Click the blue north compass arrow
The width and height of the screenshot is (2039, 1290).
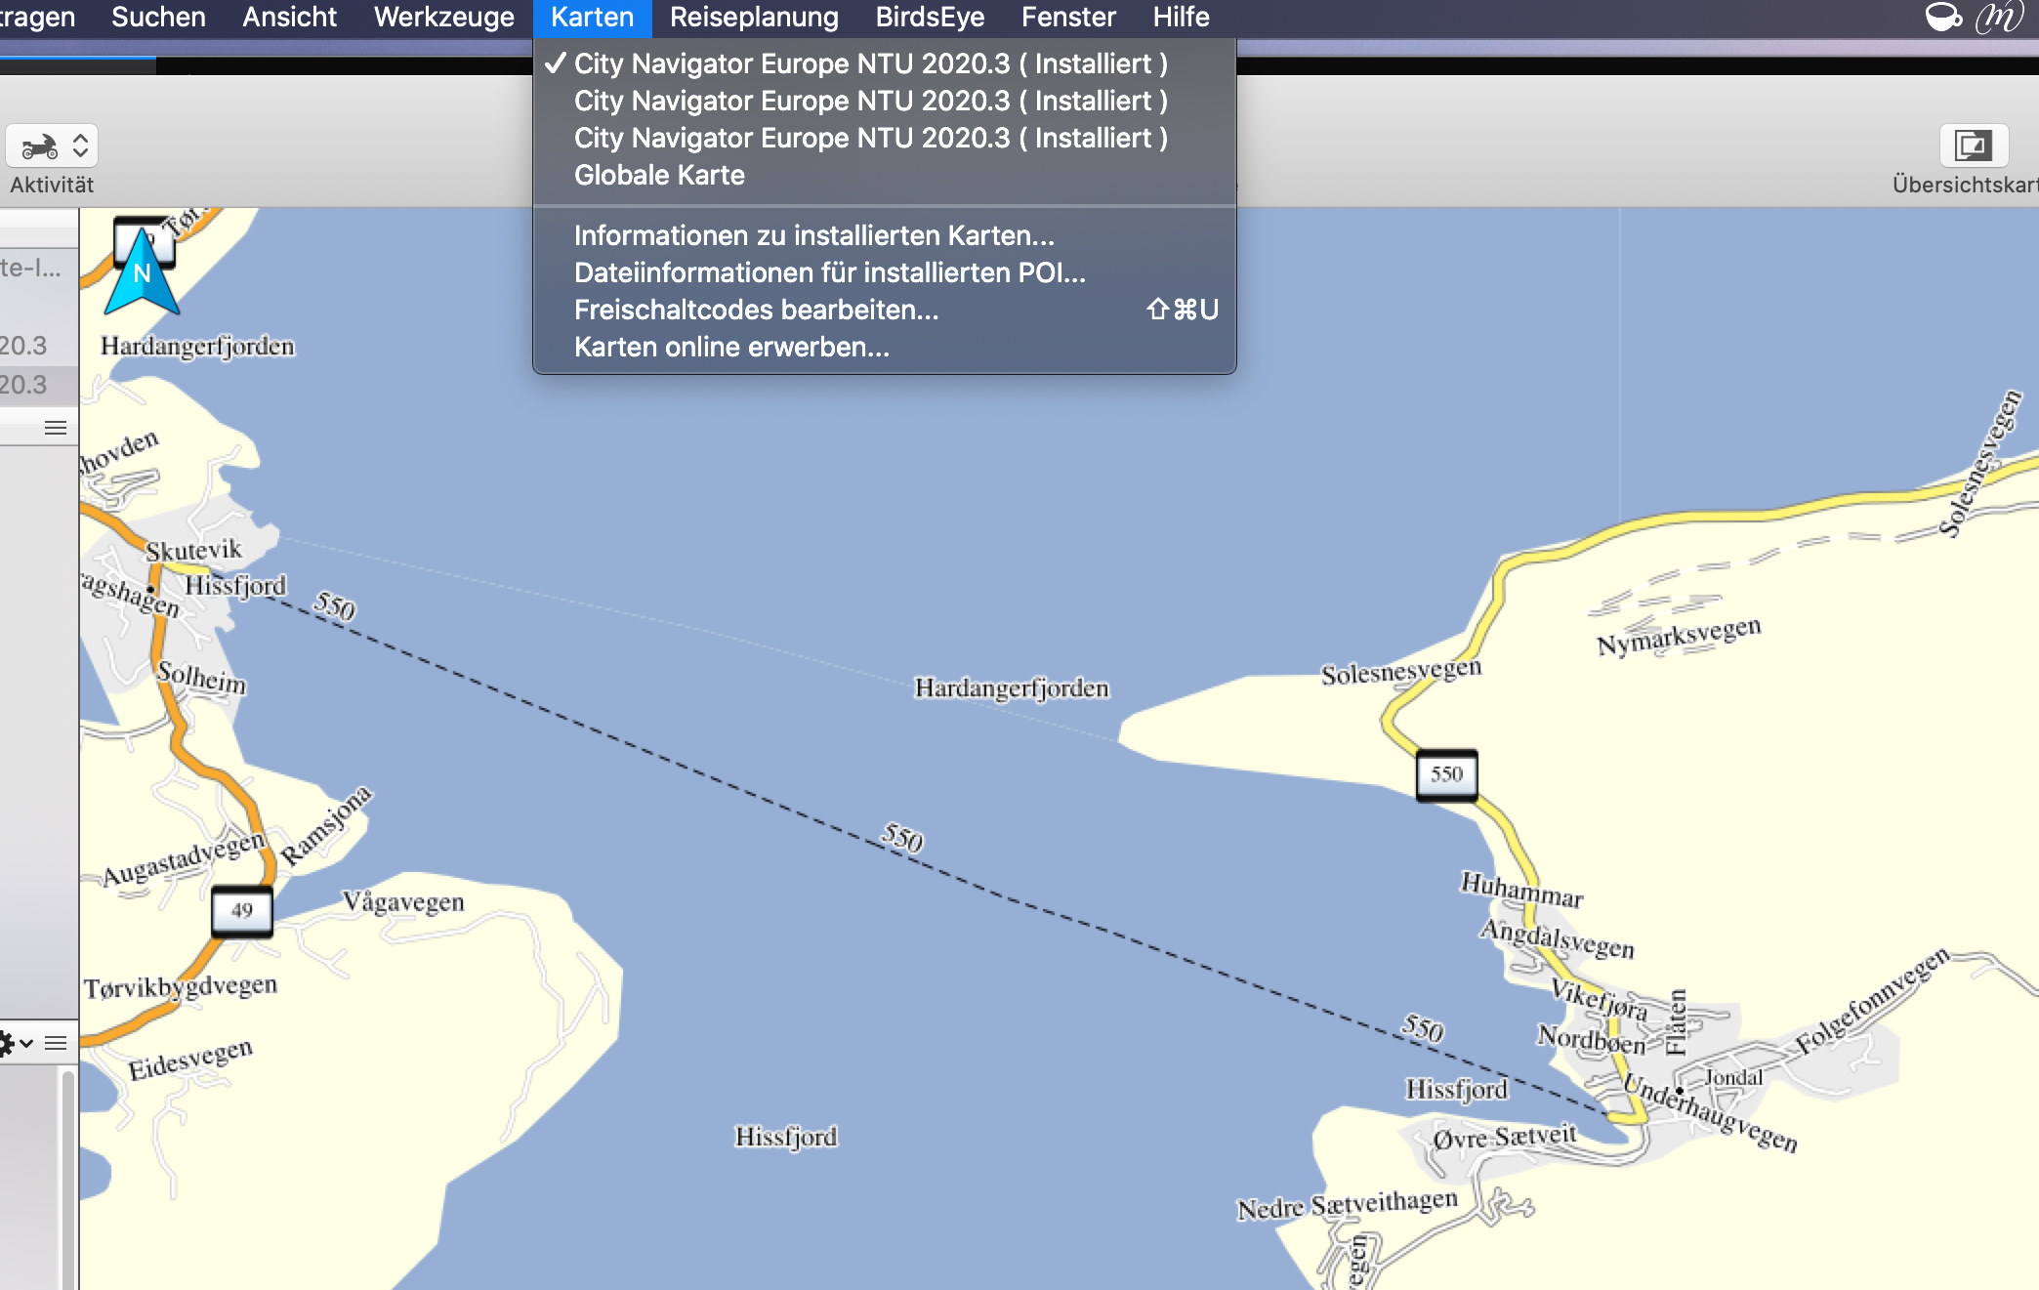[x=142, y=272]
